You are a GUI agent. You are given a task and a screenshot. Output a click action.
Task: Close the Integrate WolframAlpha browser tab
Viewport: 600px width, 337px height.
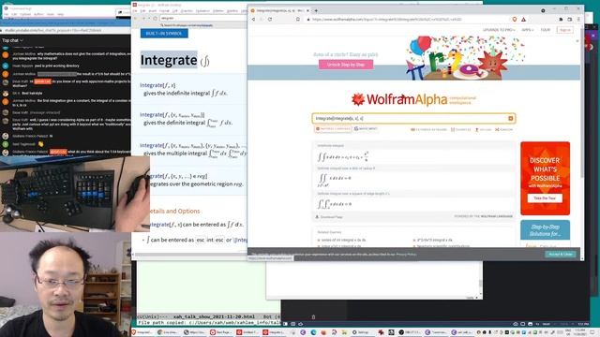307,10
